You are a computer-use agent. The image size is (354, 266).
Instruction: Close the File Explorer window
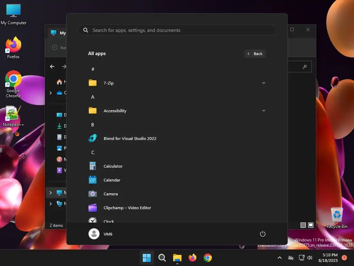[308, 29]
